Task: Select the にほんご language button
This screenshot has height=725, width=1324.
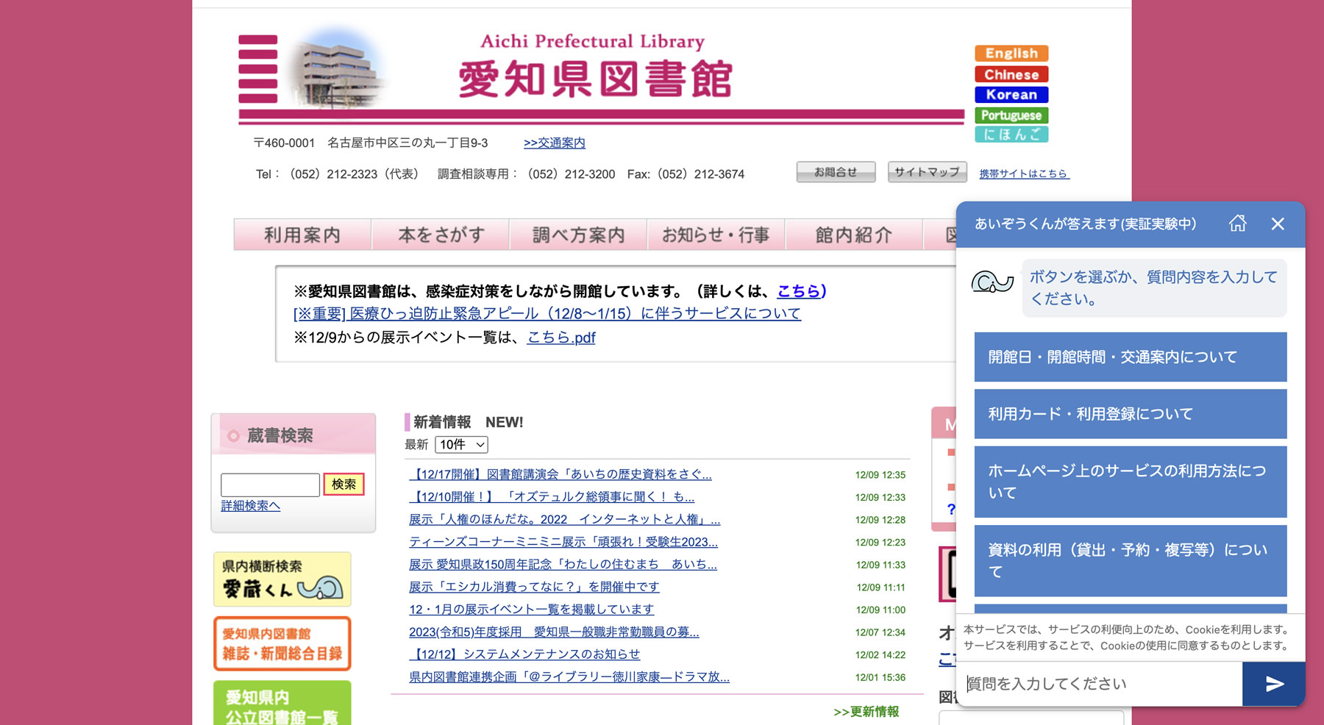Action: pyautogui.click(x=1011, y=135)
